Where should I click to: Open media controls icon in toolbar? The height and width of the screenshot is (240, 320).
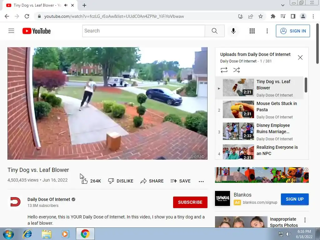pyautogui.click(x=283, y=16)
